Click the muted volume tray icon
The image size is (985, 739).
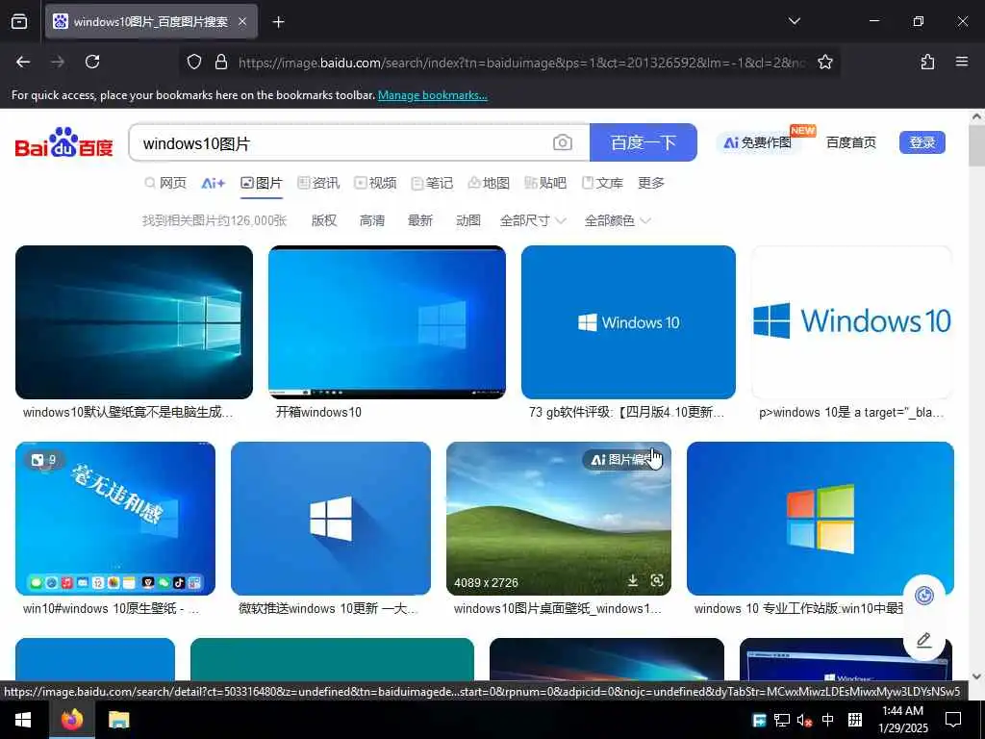tap(804, 720)
